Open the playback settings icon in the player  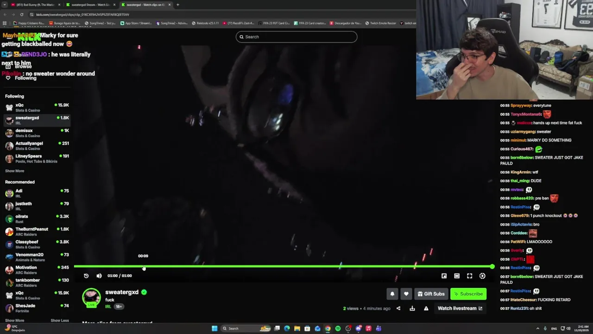pos(482,276)
